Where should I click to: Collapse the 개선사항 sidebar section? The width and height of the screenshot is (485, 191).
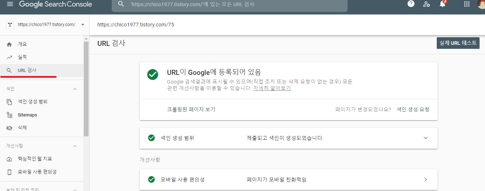click(x=75, y=146)
